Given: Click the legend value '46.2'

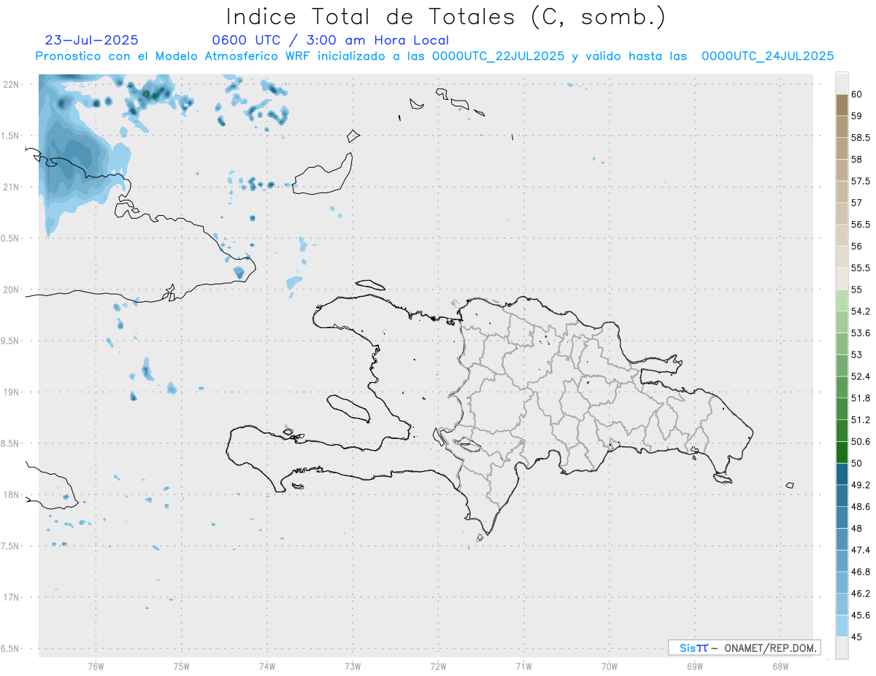Looking at the screenshot, I should 860,594.
